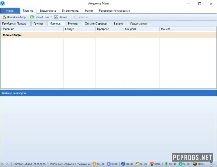Click the Dogecoin coin icon in status bar
Viewport: 217px width, 167px height.
(137, 164)
